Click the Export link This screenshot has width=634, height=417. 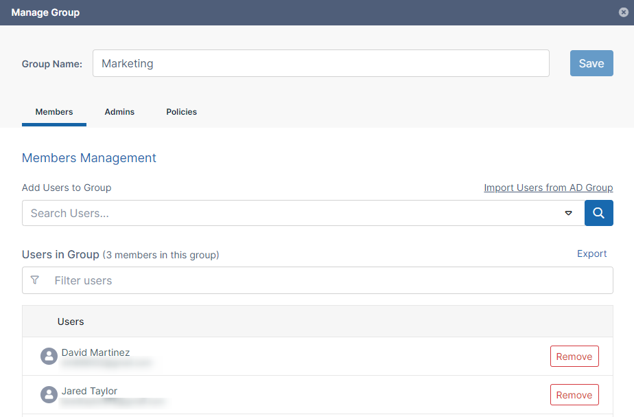click(591, 253)
